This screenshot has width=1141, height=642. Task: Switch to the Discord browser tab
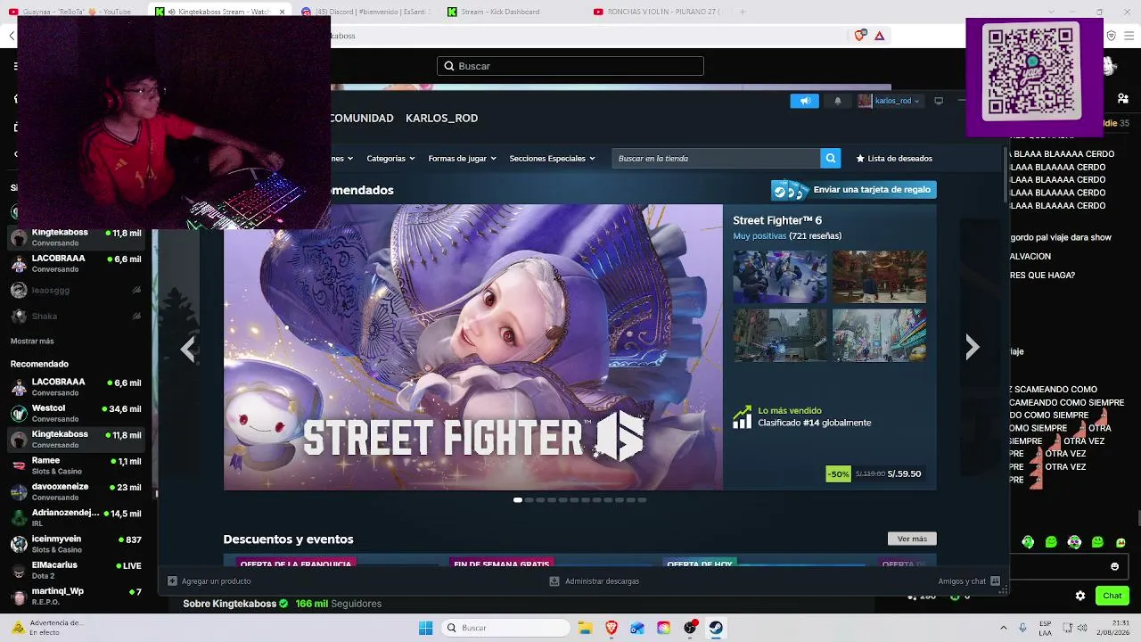click(x=365, y=12)
